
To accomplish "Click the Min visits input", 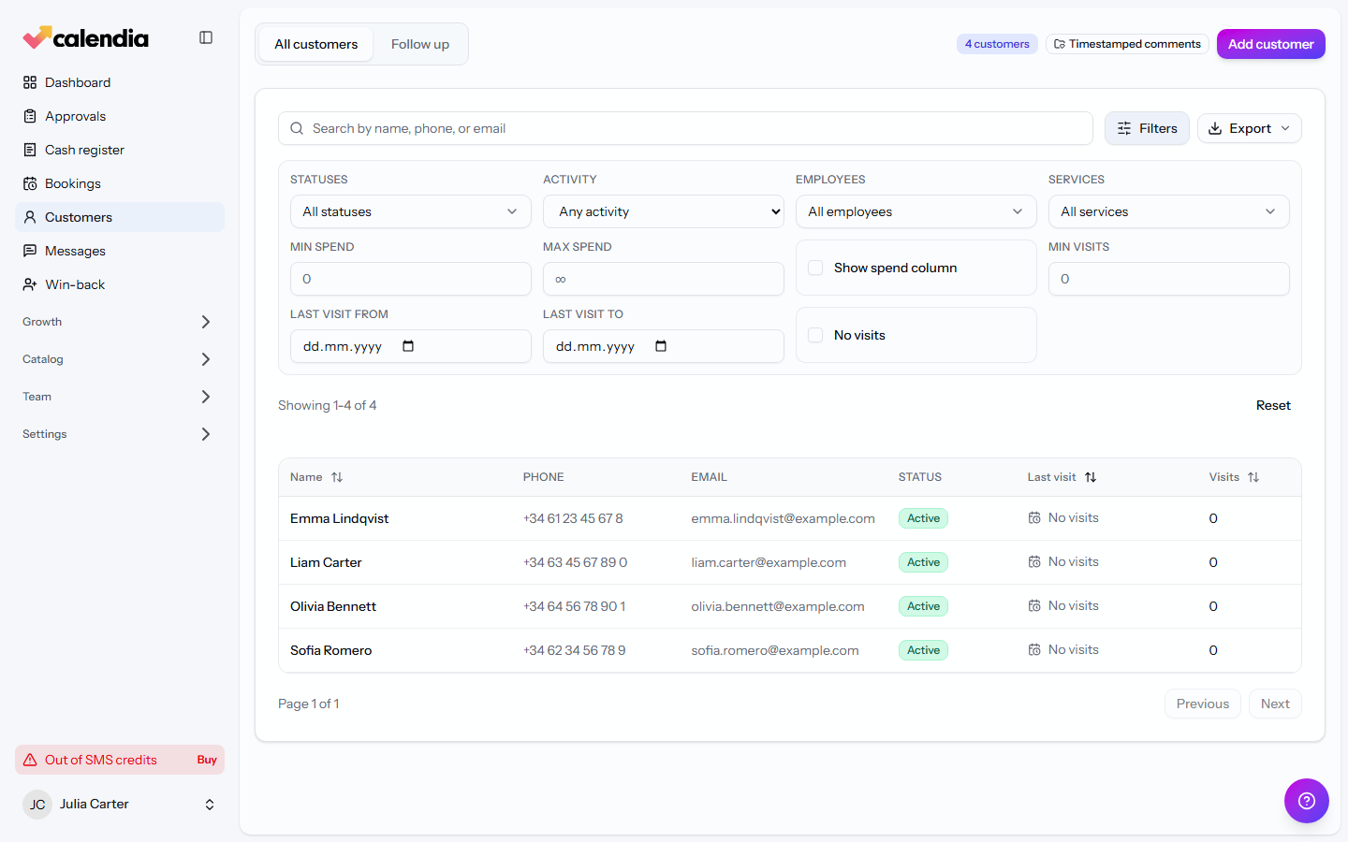I will pos(1169,279).
